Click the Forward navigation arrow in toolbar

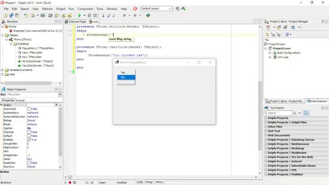coord(135,15)
